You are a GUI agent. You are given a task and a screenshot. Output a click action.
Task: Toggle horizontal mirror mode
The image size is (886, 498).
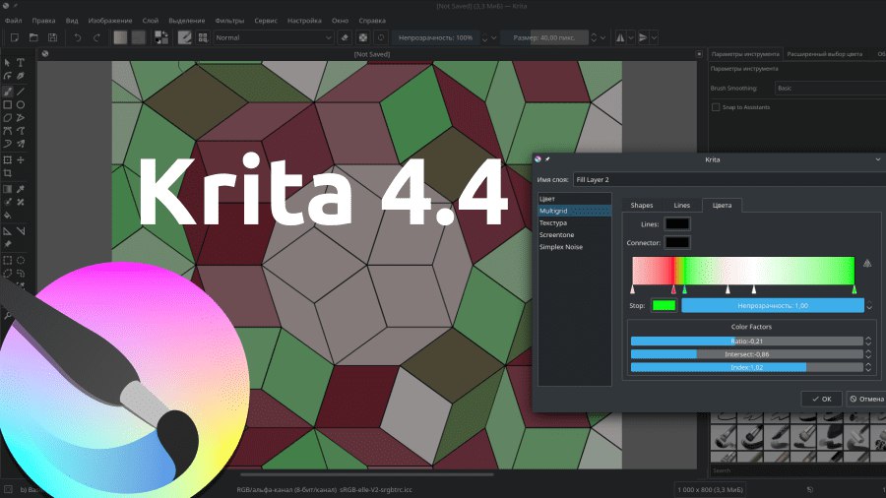tap(620, 37)
